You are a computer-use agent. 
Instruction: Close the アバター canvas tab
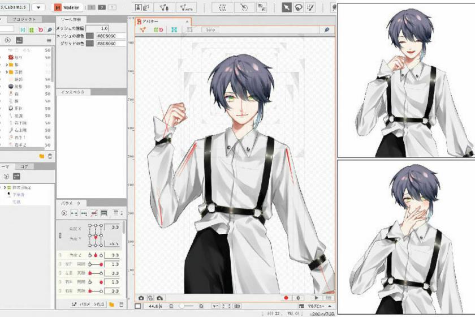coord(187,22)
